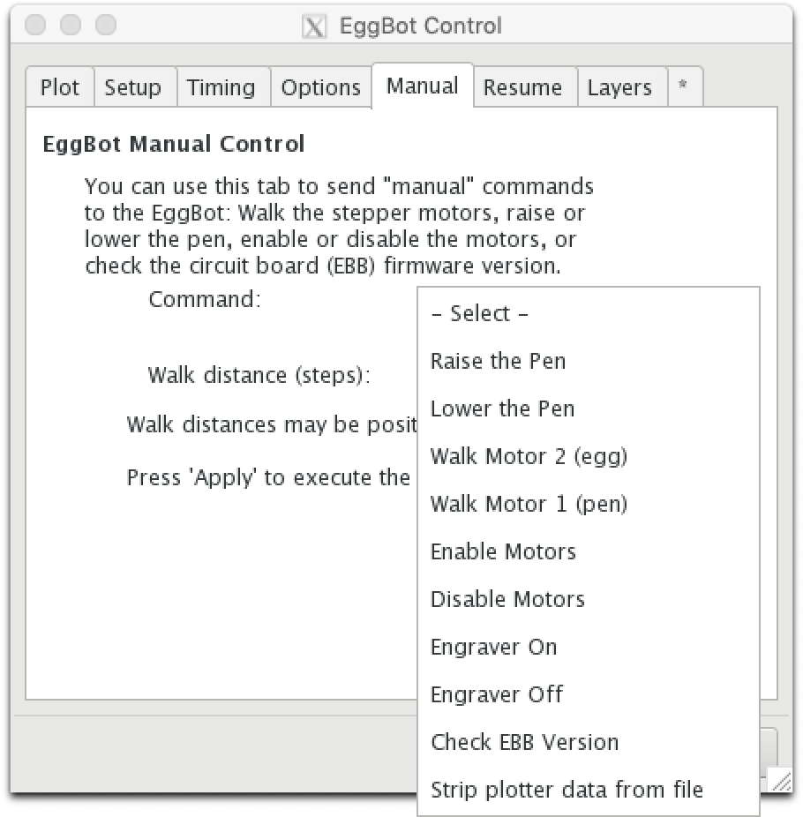Click the X11 icon in title bar
Image resolution: width=803 pixels, height=817 pixels.
pos(314,26)
